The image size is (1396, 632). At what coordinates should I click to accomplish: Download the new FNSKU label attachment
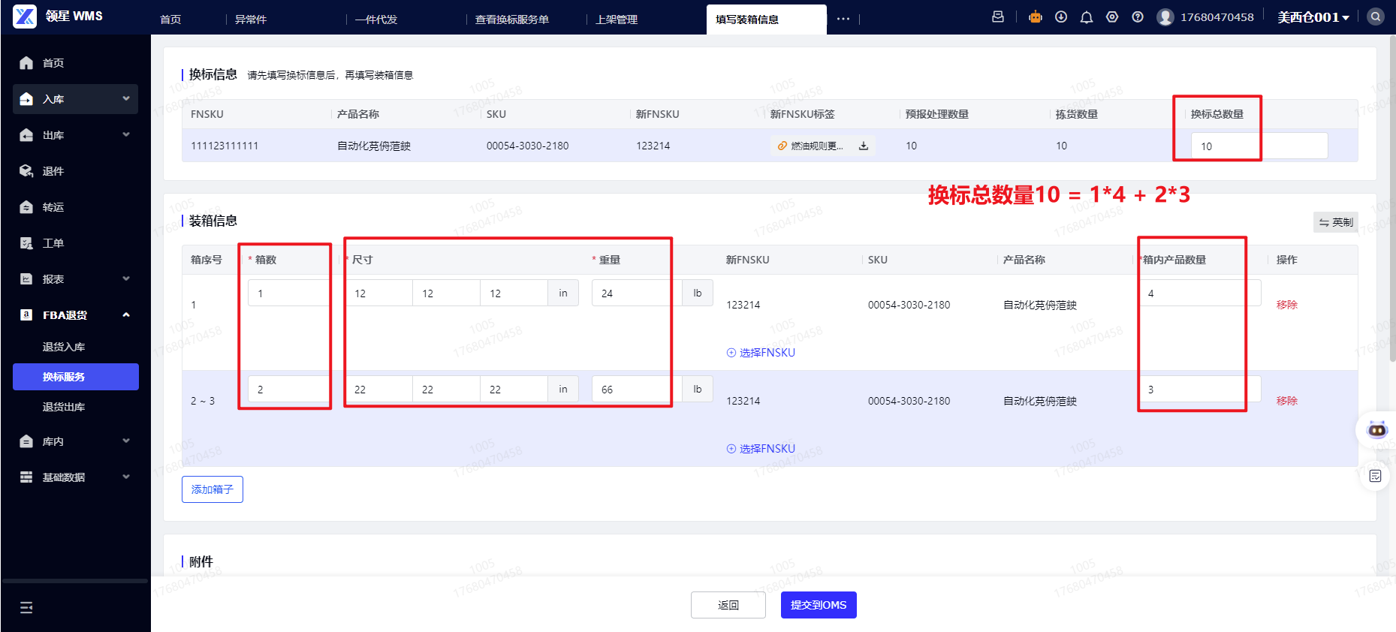tap(864, 146)
